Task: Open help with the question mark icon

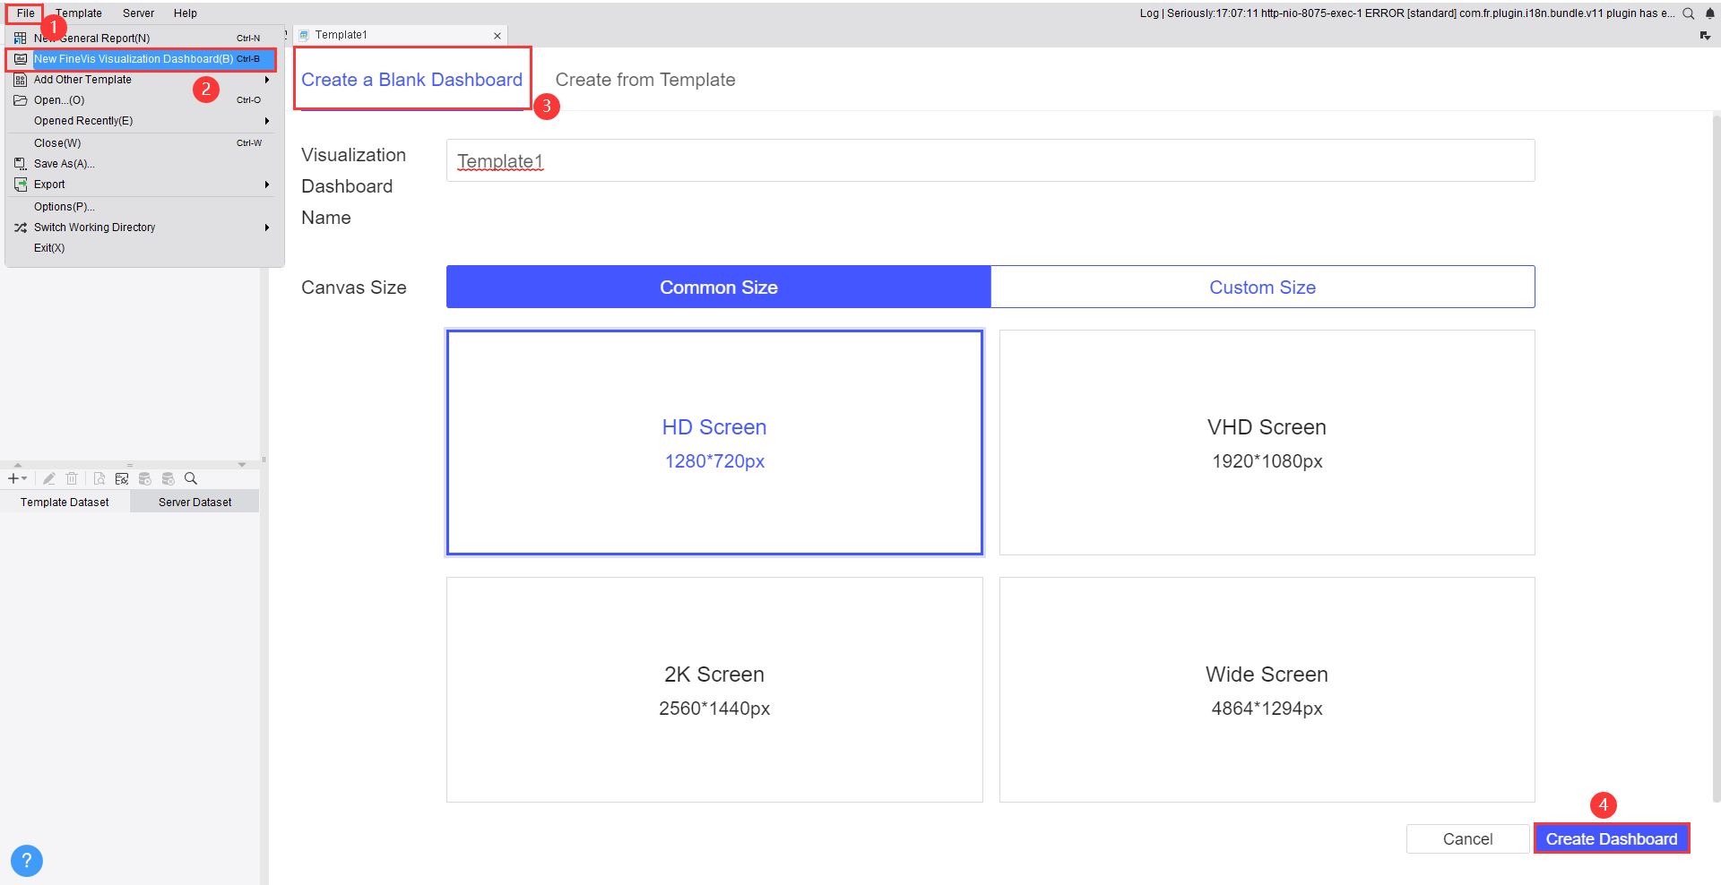Action: click(26, 860)
